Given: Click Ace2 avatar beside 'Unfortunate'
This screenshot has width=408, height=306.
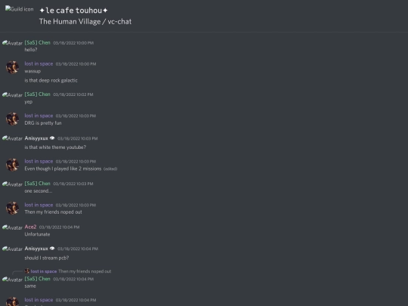Looking at the screenshot, I should point(12,227).
